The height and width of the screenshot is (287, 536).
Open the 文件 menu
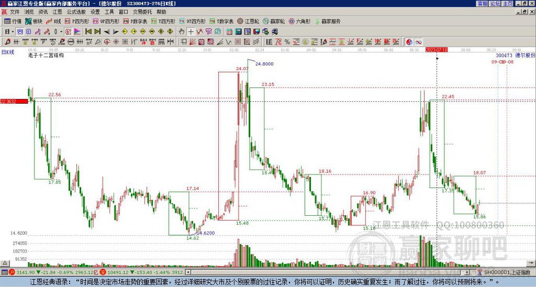click(15, 12)
